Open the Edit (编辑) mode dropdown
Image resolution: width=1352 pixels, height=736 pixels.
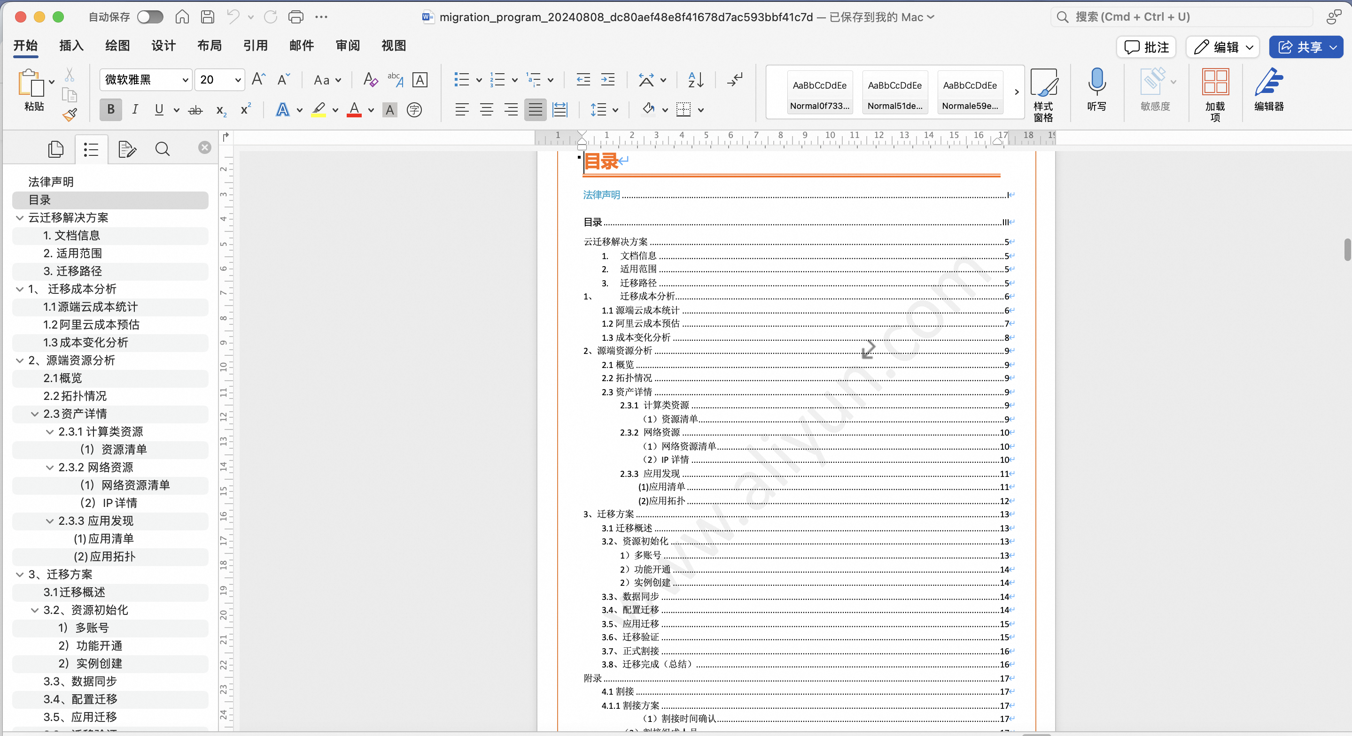tap(1222, 47)
